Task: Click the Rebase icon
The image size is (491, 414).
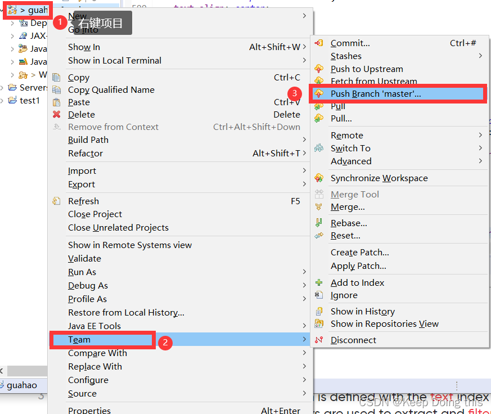Action: tap(319, 223)
